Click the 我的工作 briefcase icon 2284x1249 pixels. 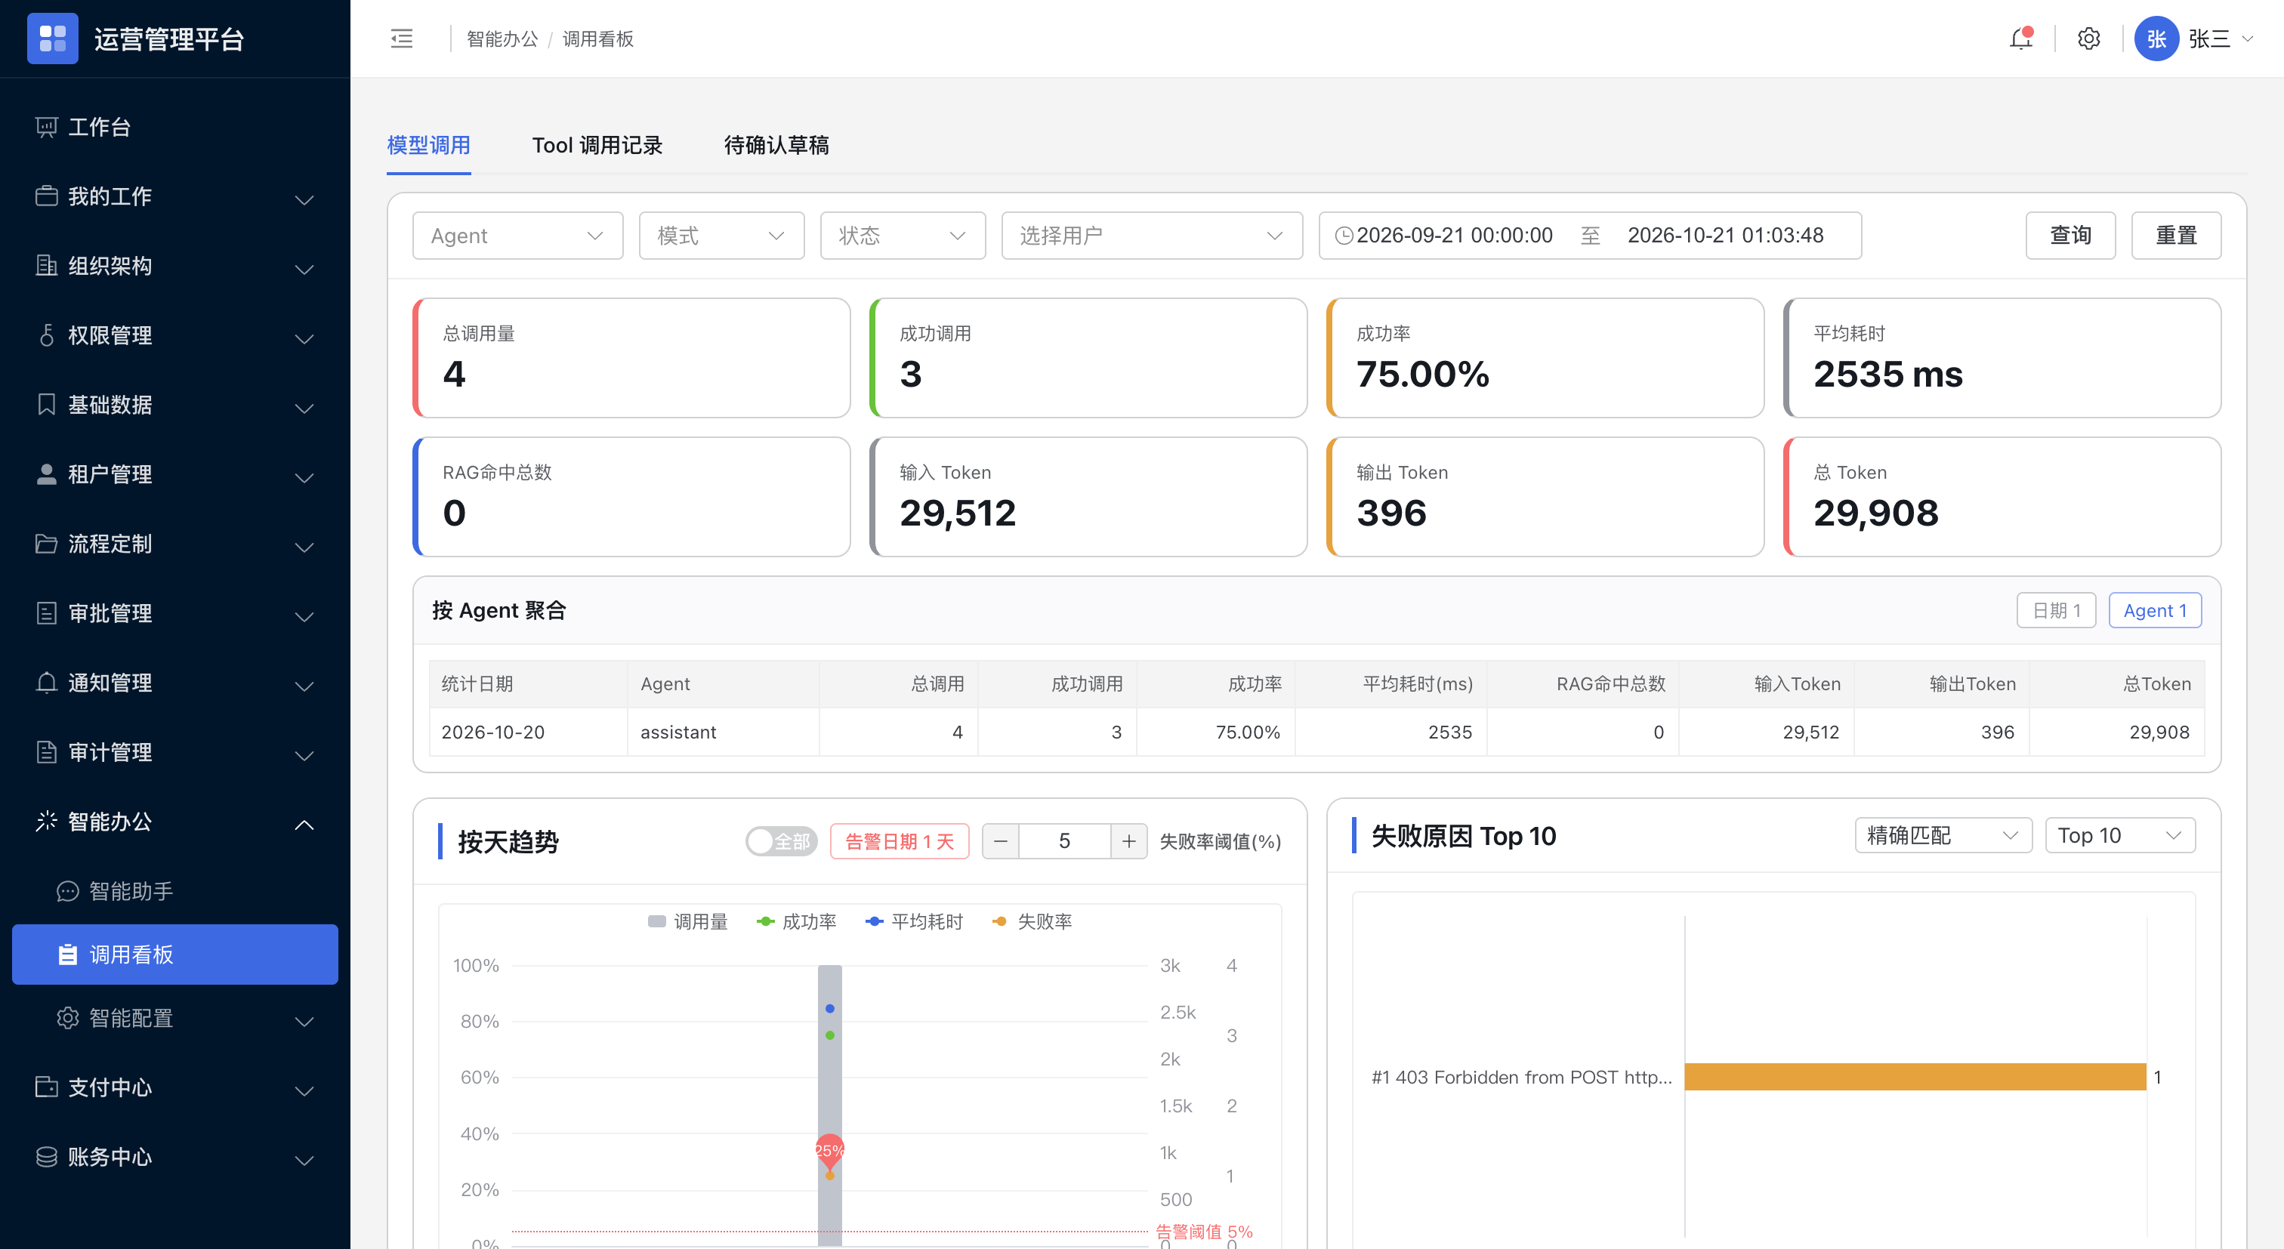click(x=46, y=196)
